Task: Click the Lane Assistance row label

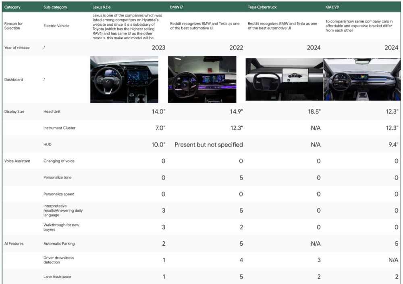Action: [x=57, y=277]
